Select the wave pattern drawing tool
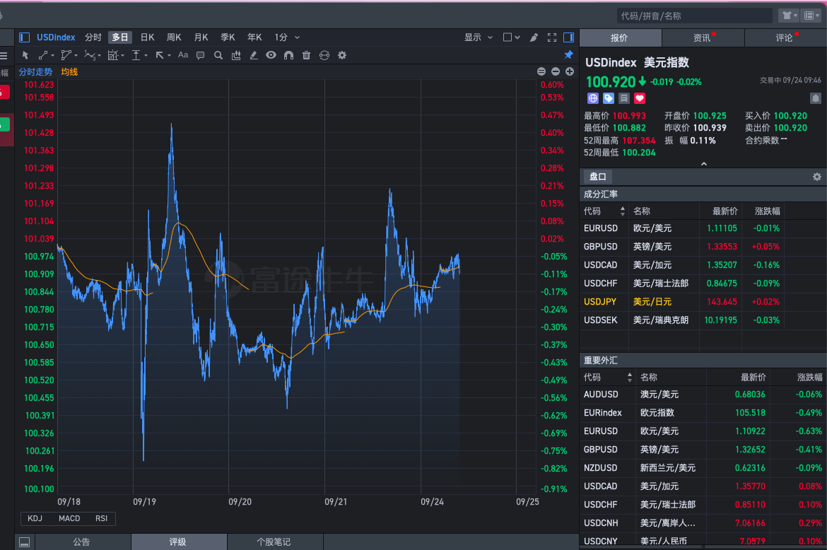The width and height of the screenshot is (827, 550). click(90, 55)
